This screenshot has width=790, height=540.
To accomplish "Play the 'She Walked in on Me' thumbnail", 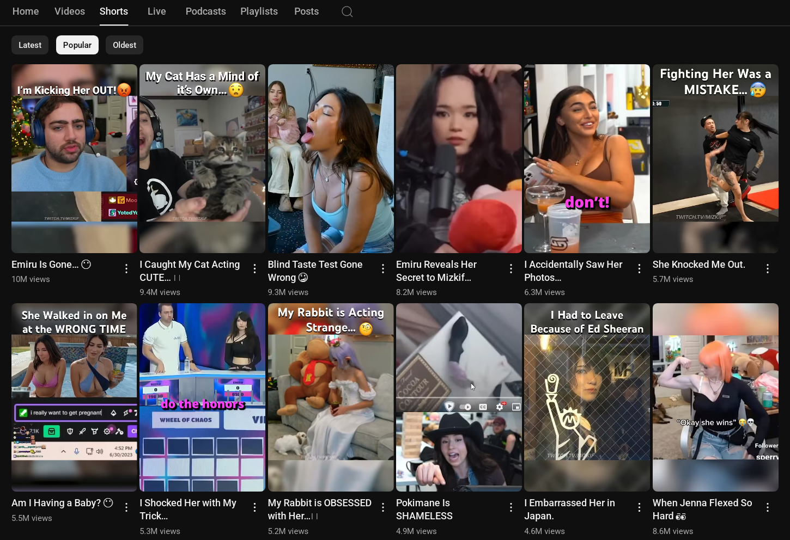I will pos(74,397).
